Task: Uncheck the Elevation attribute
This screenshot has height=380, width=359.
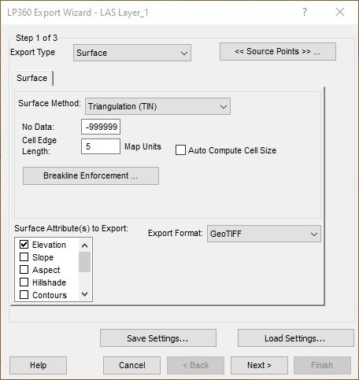Action: click(x=24, y=245)
